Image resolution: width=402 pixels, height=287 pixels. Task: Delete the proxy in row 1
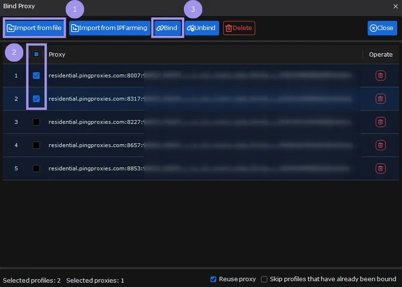(381, 76)
